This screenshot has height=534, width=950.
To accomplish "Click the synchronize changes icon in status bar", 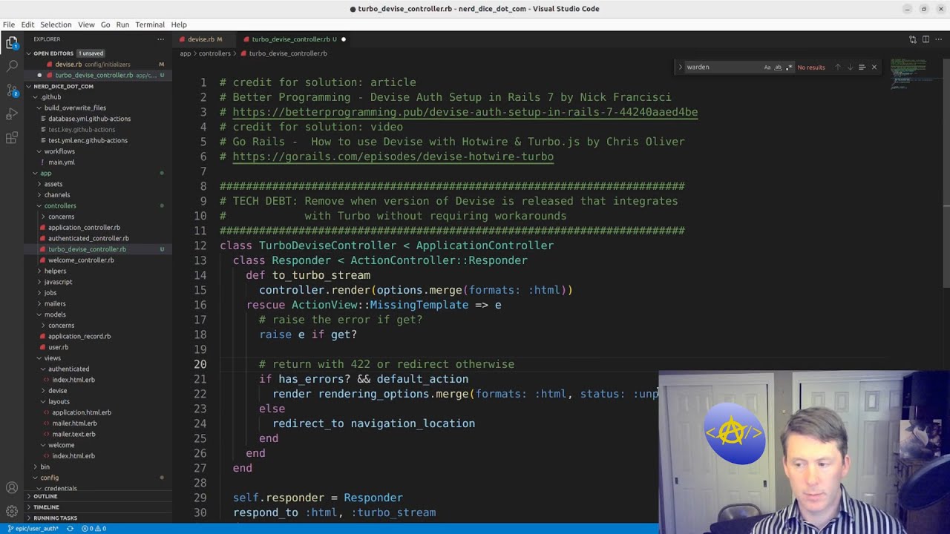I will coord(70,529).
